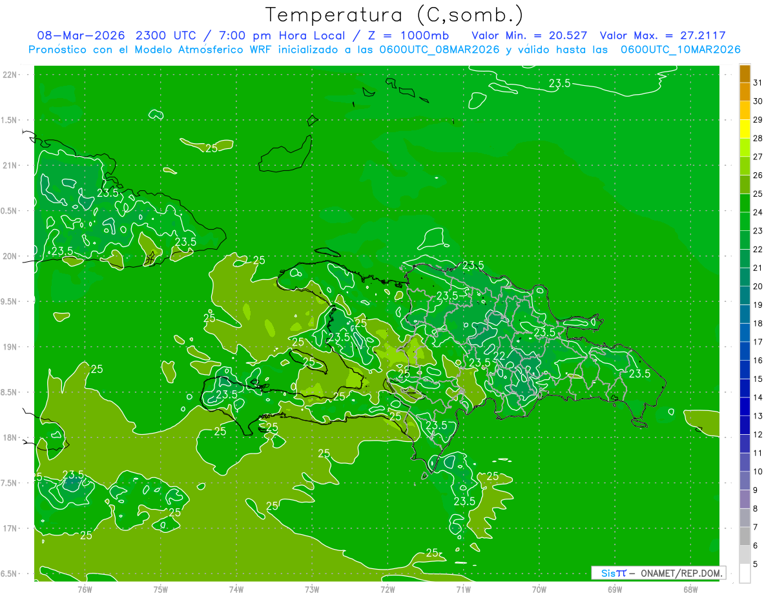Click the color scale label 12
Screen dimensions: 775x598
tap(758, 435)
